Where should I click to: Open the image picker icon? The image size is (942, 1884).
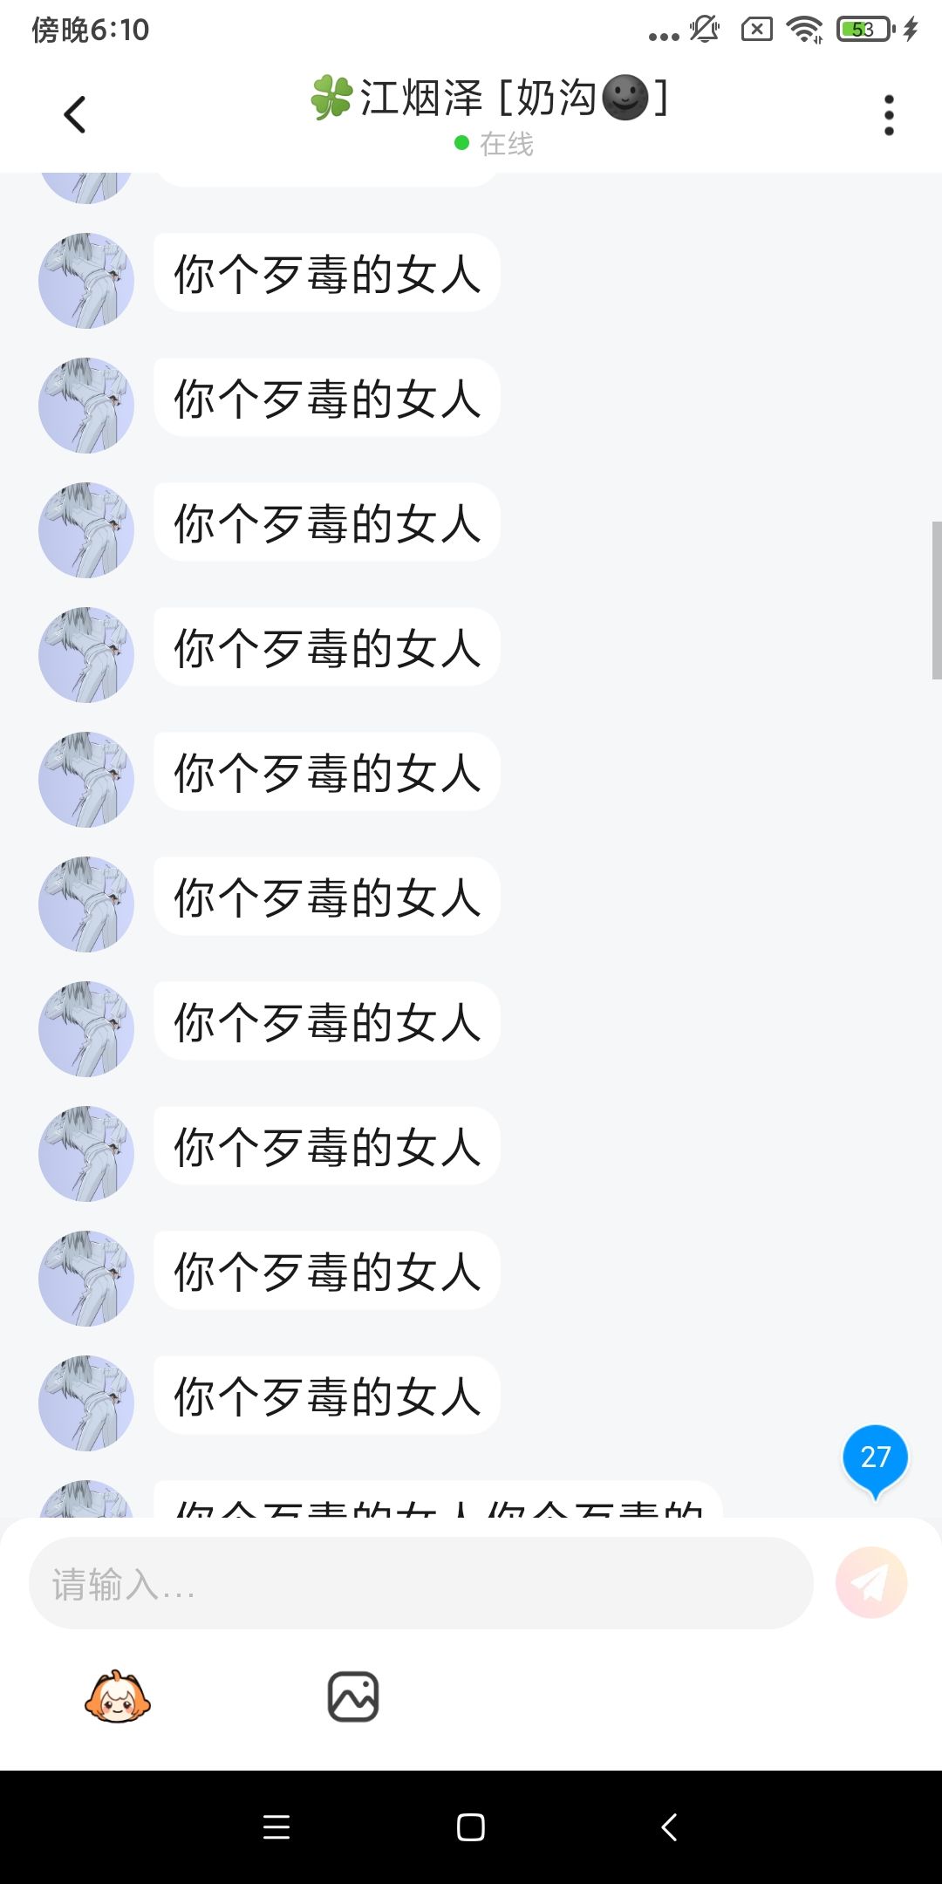tap(353, 1696)
